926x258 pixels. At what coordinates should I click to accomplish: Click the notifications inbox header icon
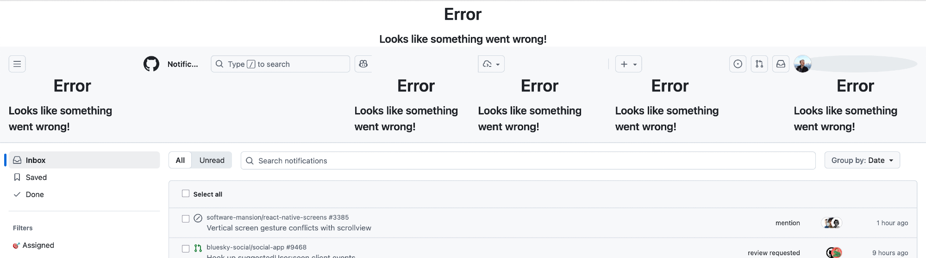coord(781,64)
